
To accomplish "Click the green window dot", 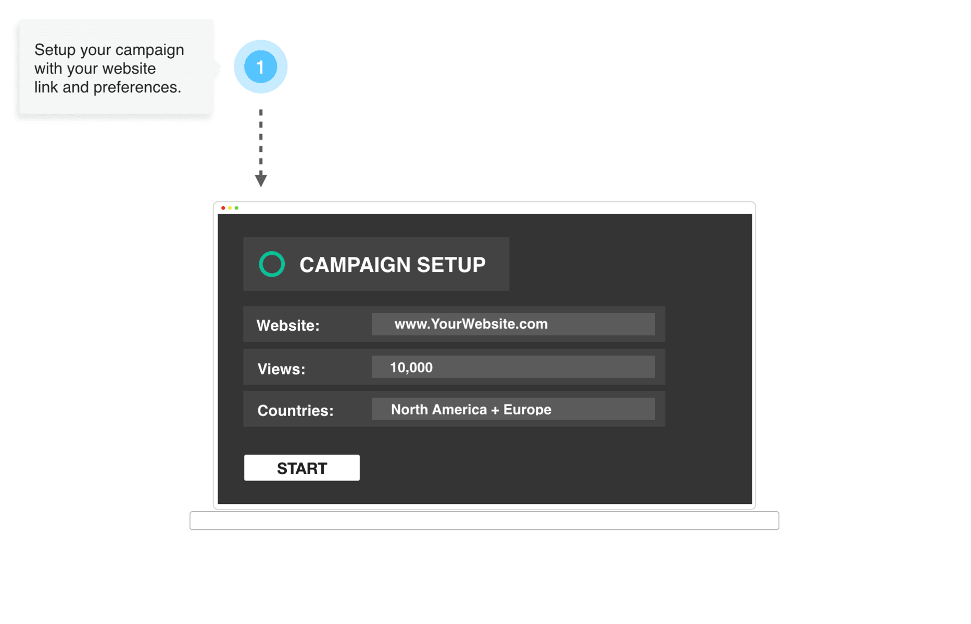I will click(236, 208).
